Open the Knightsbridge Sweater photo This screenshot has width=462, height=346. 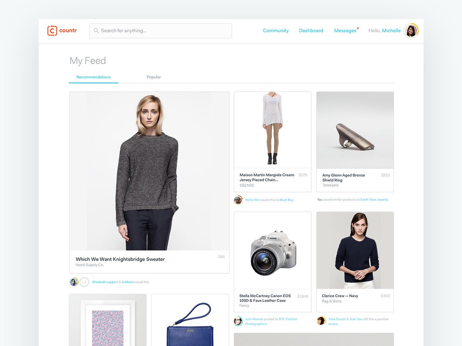pos(149,171)
